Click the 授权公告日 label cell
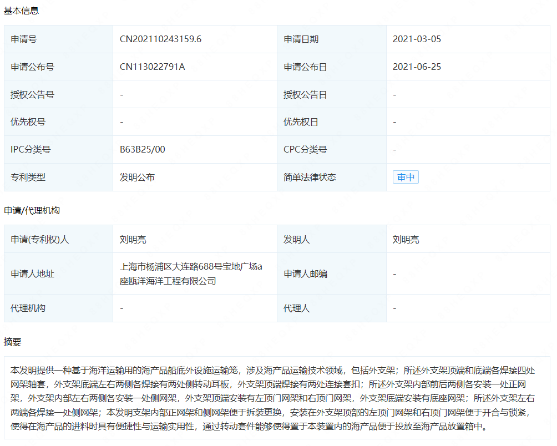Screen dimensions: 557x446 point(332,94)
